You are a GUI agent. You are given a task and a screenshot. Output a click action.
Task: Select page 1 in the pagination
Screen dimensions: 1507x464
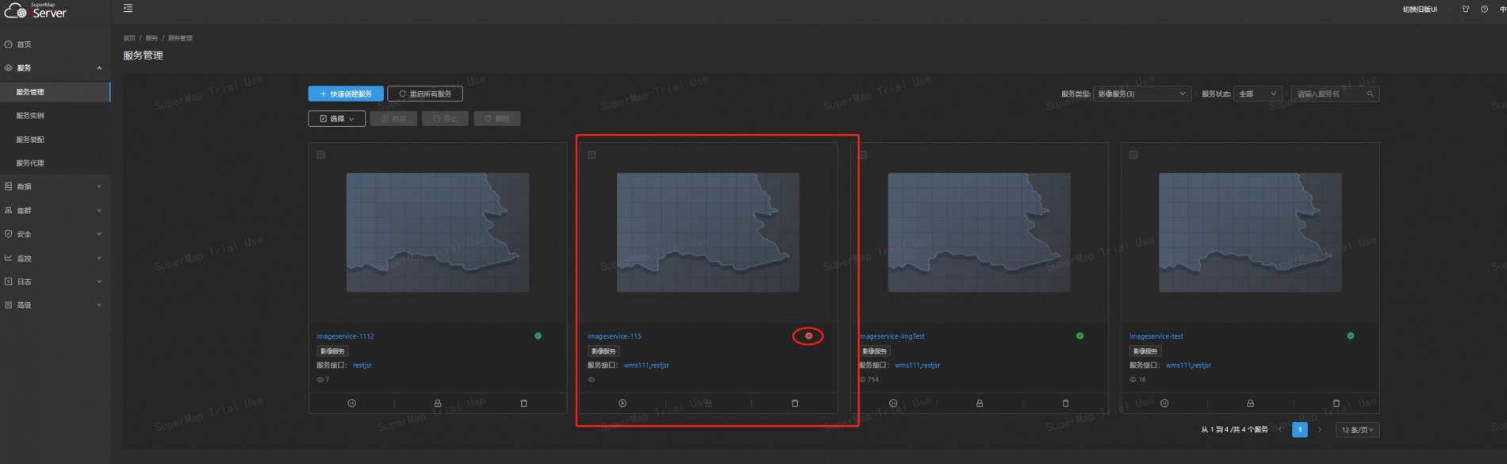[1300, 429]
